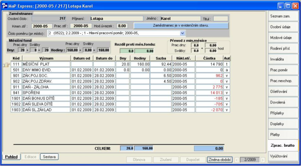Click the Prac.stř field 2000-05

pos(81,26)
